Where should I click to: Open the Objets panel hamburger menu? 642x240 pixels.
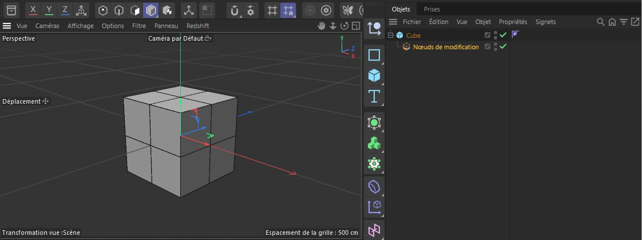(x=393, y=22)
